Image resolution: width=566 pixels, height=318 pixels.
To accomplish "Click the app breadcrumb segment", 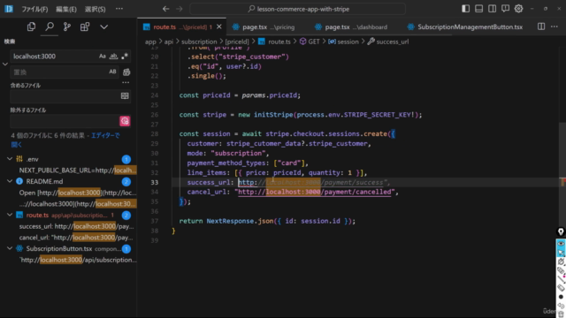I will pos(150,42).
